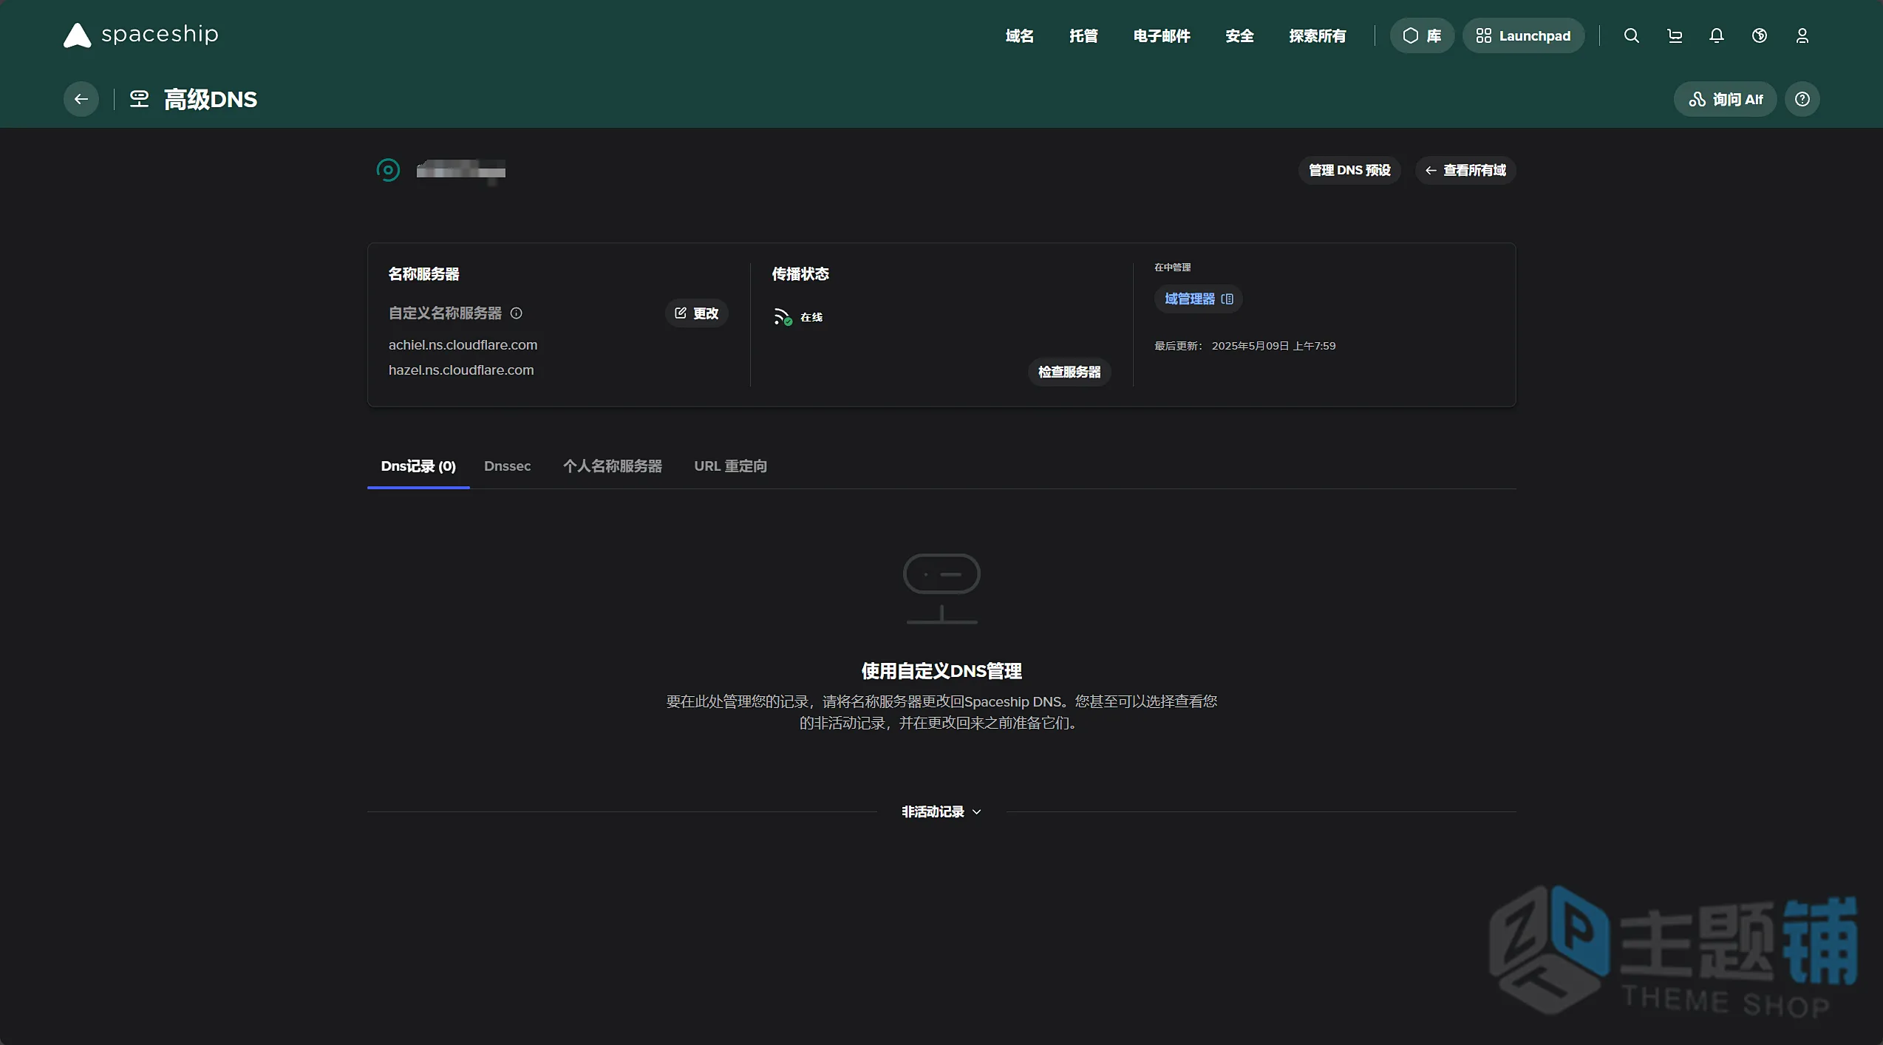The width and height of the screenshot is (1883, 1045).
Task: Click info icon next to 自定义名称服务器
Action: 517,313
